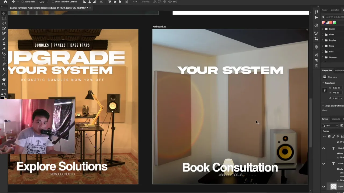Select the Hand tool
This screenshot has height=193, width=344.
coord(4,79)
